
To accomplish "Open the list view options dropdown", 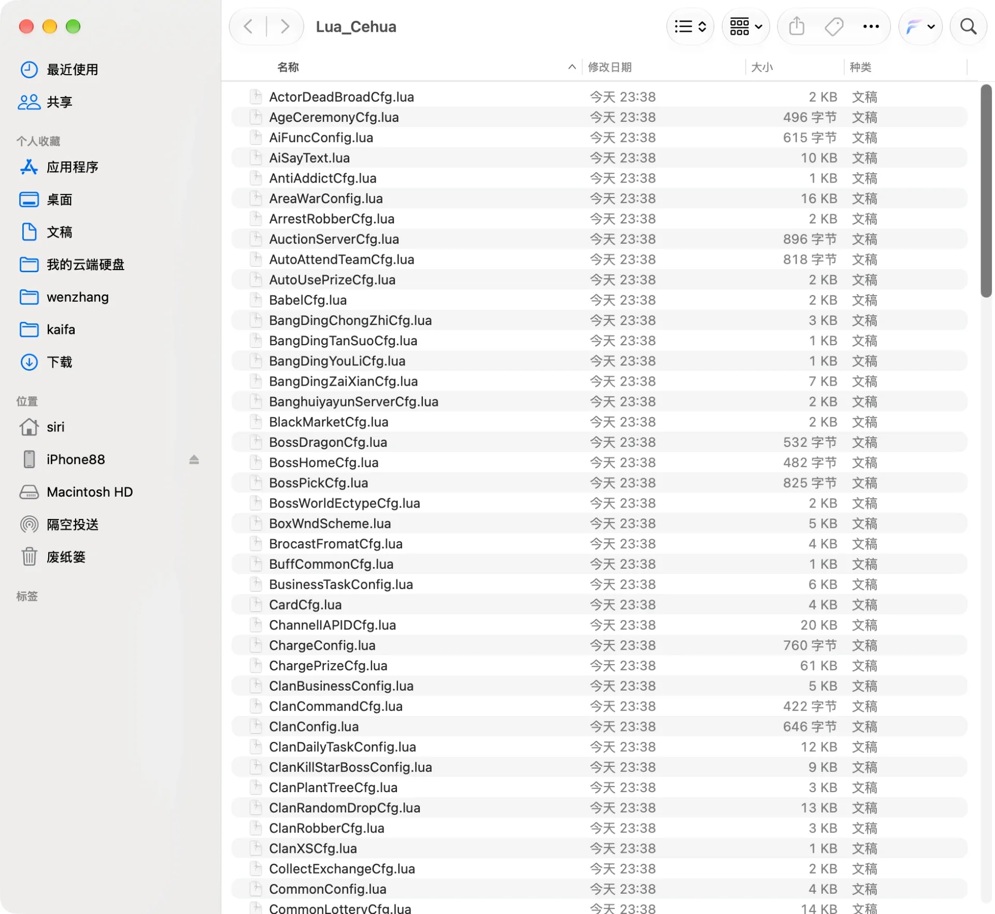I will pos(690,26).
